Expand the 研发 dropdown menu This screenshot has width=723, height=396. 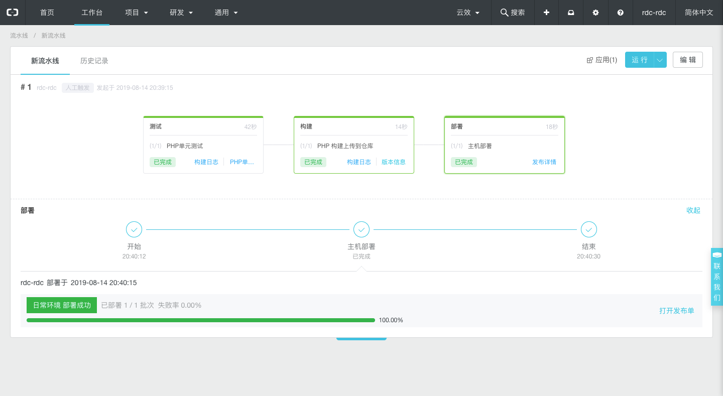point(181,13)
